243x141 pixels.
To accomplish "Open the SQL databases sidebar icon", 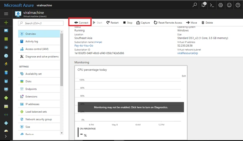I will pos(6,73).
